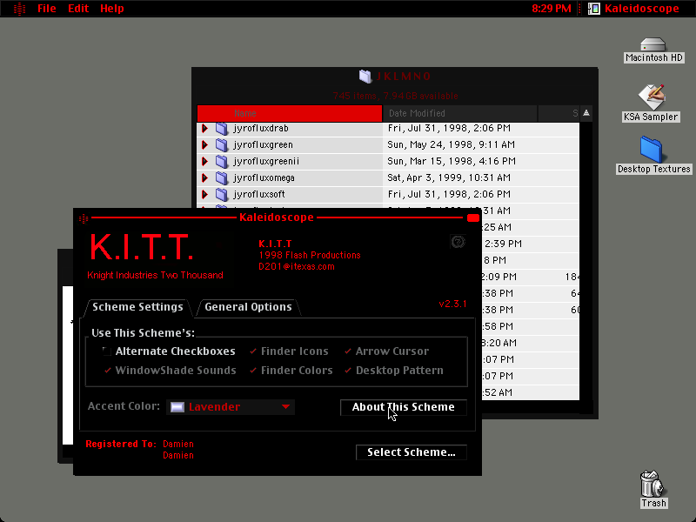Click the JKLMNO window vertical scrollbar

pos(586,262)
